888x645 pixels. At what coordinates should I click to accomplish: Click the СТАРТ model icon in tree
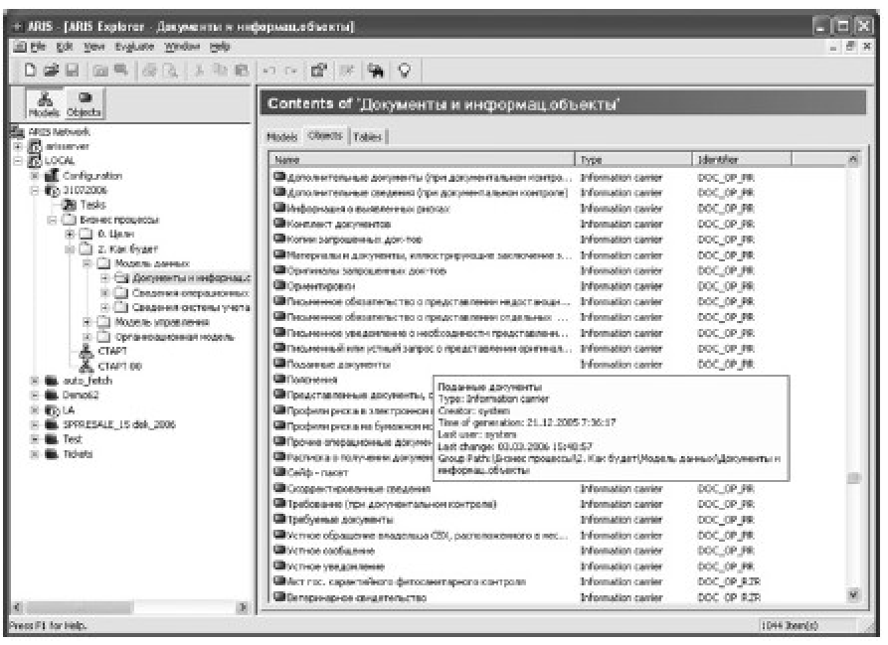pyautogui.click(x=85, y=350)
